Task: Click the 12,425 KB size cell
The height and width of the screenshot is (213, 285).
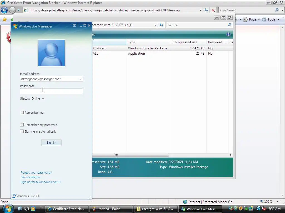Action: pos(197,48)
